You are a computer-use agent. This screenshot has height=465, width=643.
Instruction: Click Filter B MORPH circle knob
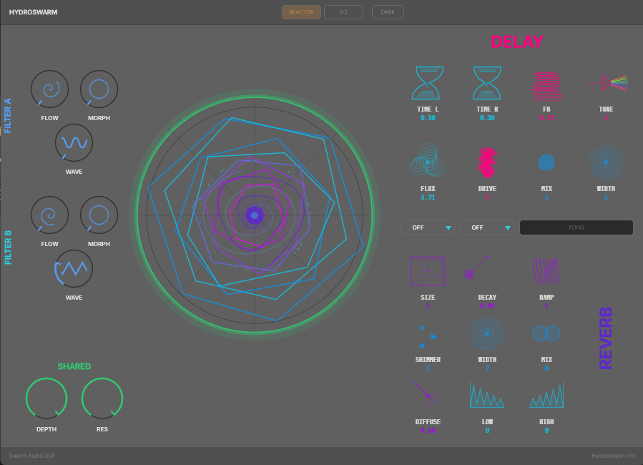(99, 215)
